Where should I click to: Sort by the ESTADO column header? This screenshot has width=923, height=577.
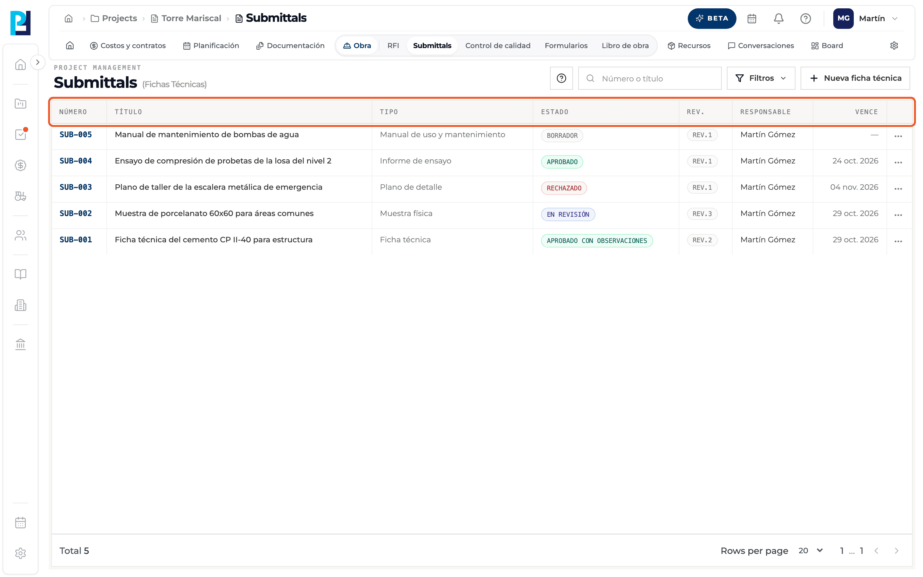(x=554, y=112)
